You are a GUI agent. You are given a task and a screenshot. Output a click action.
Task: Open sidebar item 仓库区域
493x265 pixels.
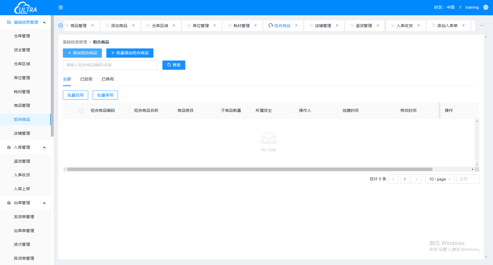click(22, 64)
